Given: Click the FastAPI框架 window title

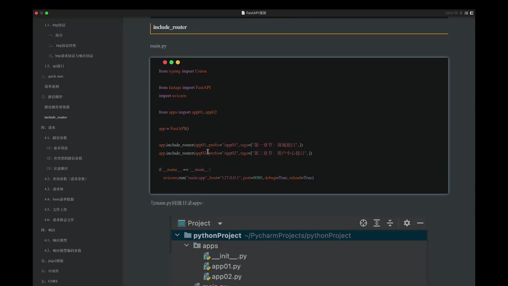Looking at the screenshot, I should coord(256,13).
